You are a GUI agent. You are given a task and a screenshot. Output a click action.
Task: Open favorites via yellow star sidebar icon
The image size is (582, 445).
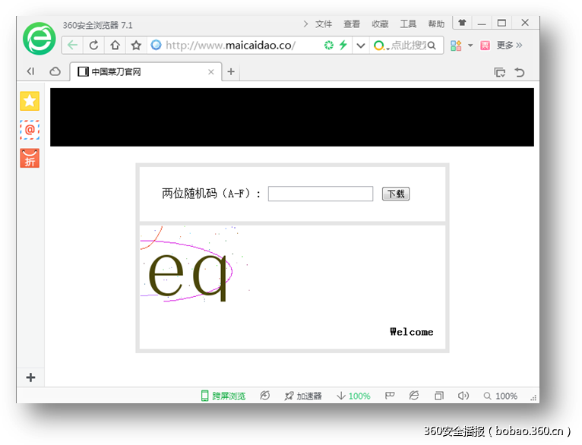click(30, 101)
